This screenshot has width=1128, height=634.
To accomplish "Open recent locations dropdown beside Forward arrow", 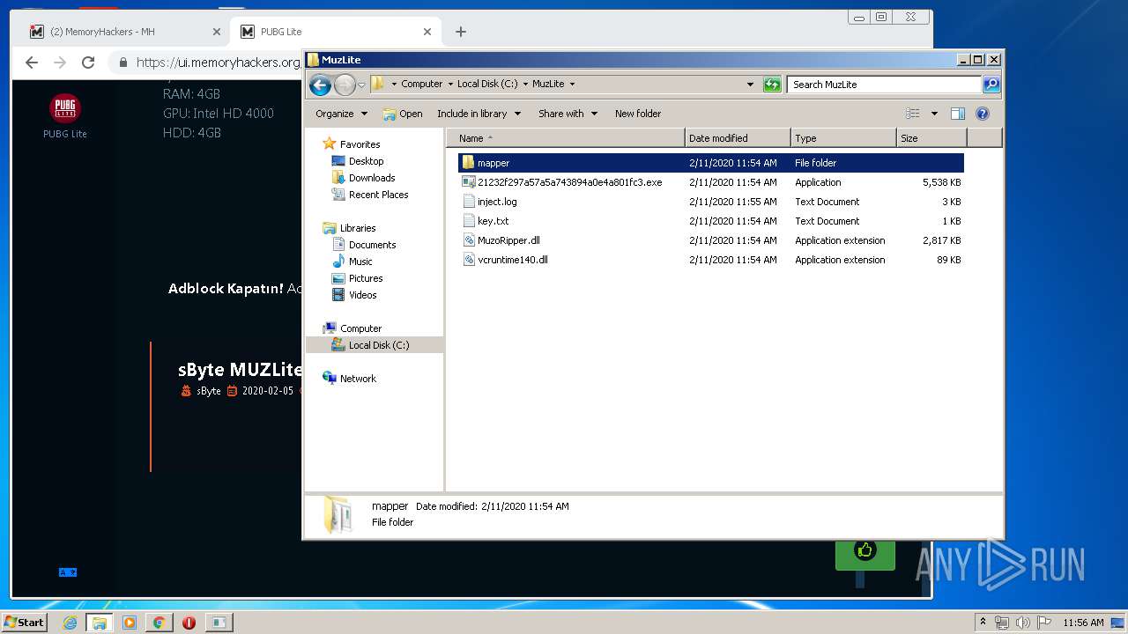I will [x=361, y=85].
